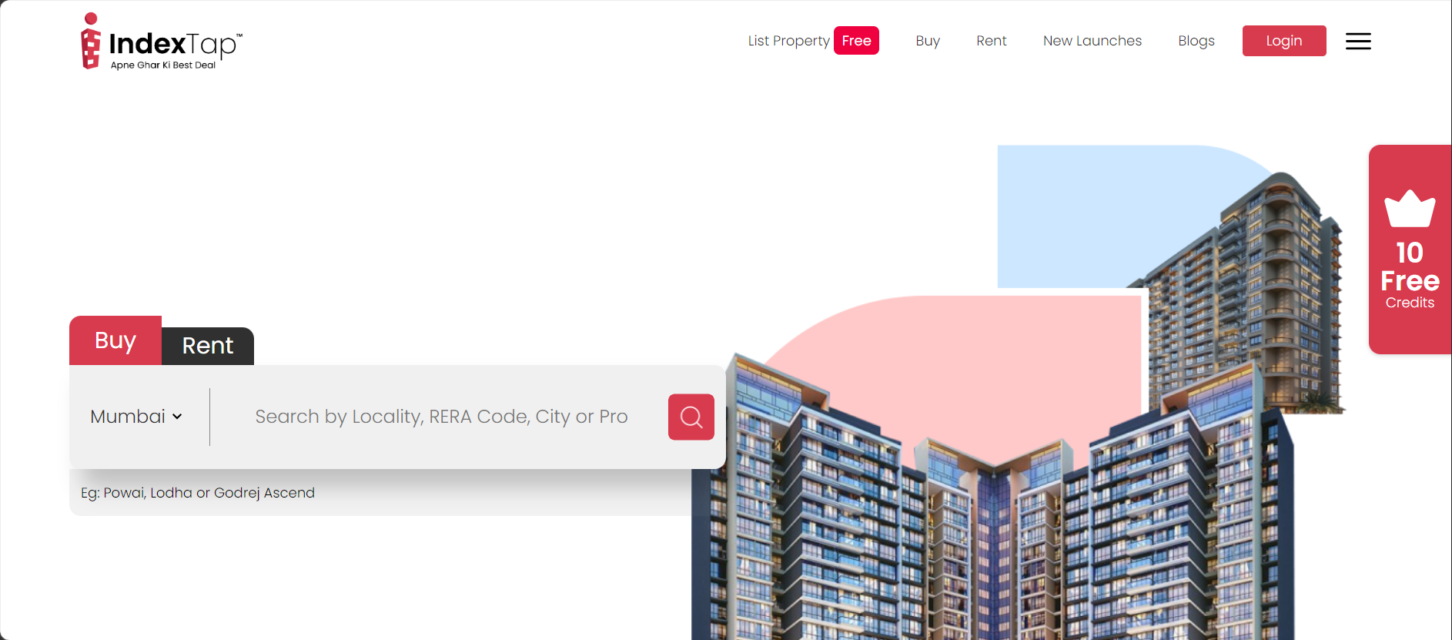Click the red search magnifier button
The image size is (1452, 640).
click(691, 417)
